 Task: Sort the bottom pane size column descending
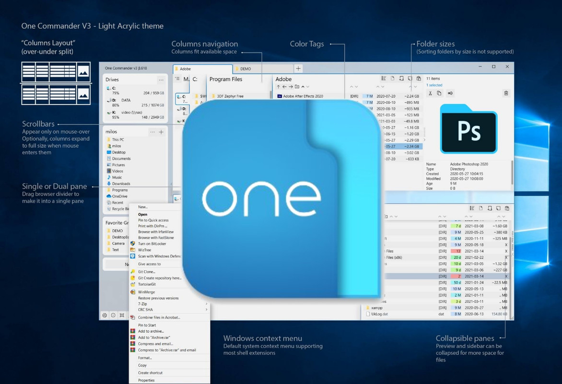pos(504,217)
